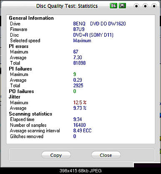The height and width of the screenshot is (174, 161).
Task: Click the number of samples value 16480
Action: pos(79,125)
